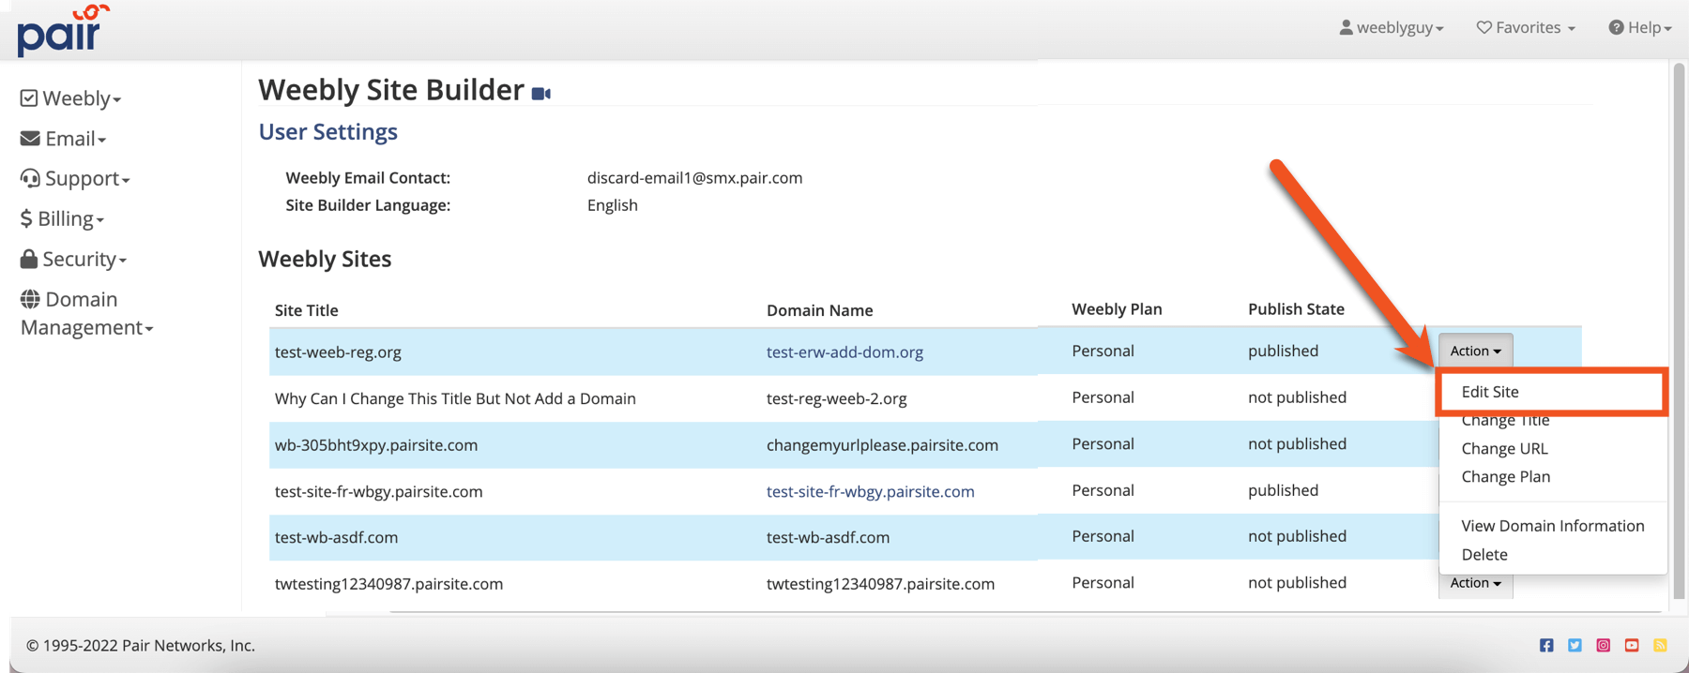Expand the Email sidebar menu
1689x673 pixels.
(x=64, y=138)
